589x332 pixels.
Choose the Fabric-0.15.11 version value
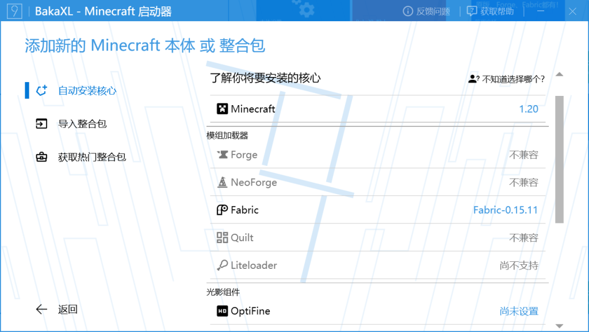tap(505, 210)
